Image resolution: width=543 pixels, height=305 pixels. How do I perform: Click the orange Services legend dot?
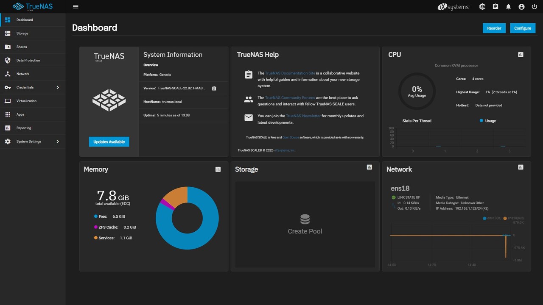click(x=96, y=238)
